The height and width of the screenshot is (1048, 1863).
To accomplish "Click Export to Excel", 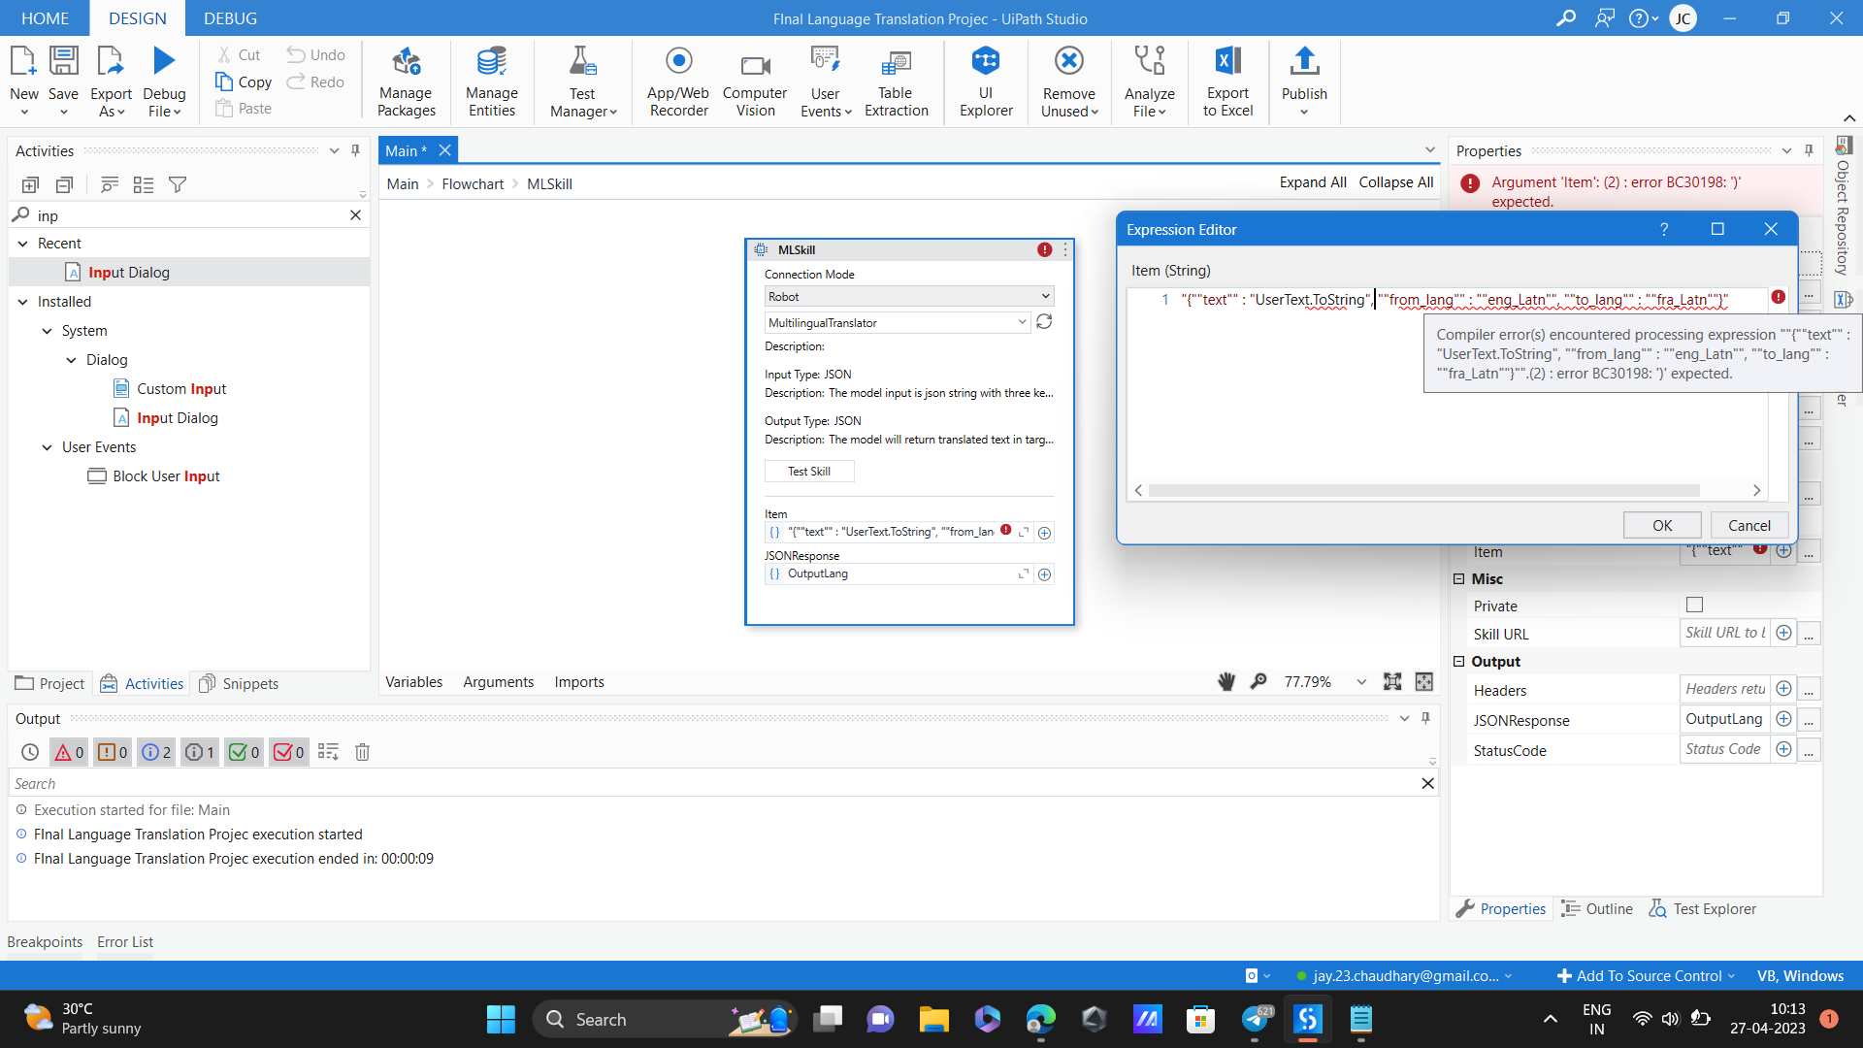I will pos(1227,82).
